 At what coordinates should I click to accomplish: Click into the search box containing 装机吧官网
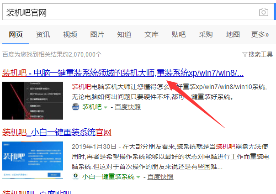click(128, 12)
